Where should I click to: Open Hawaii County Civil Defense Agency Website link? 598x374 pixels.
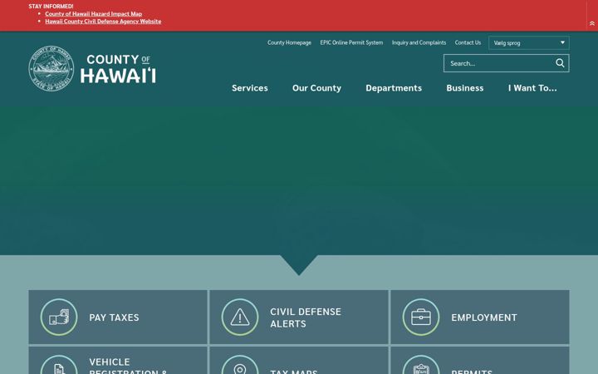tap(103, 22)
